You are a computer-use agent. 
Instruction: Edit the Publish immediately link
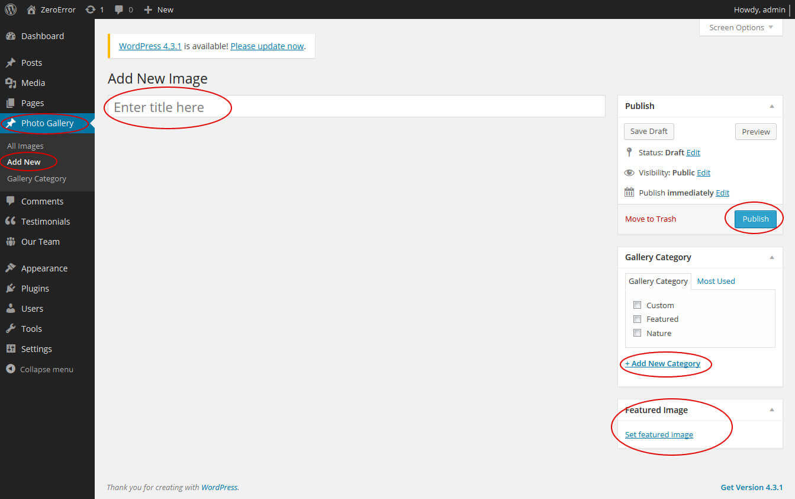coord(722,193)
